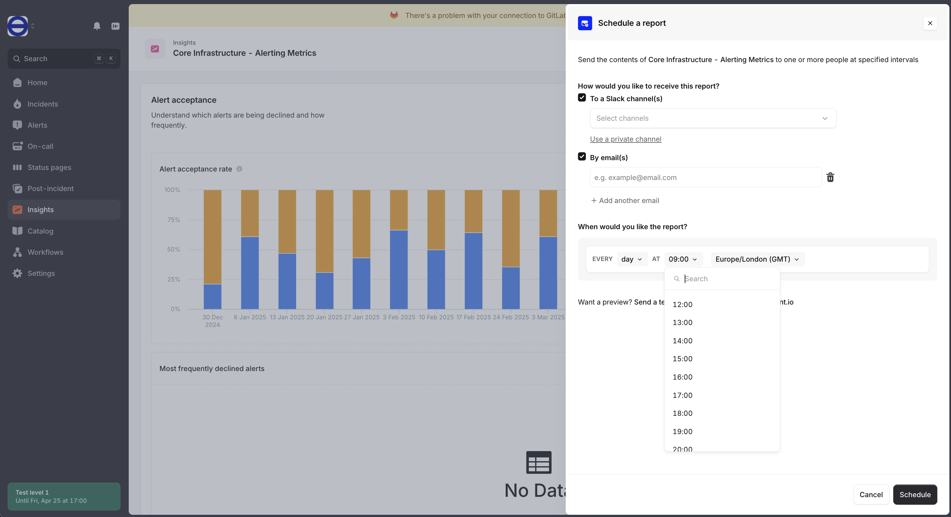The image size is (951, 517).
Task: Close the Schedule a report panel
Action: coord(930,23)
